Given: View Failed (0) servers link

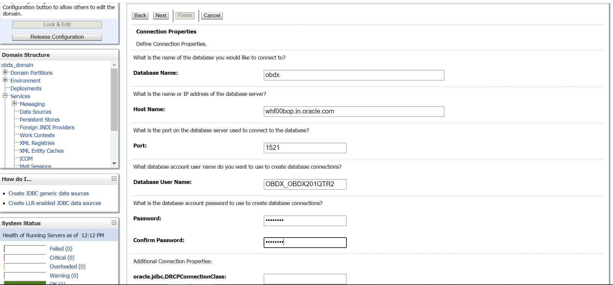Looking at the screenshot, I should (x=61, y=249).
